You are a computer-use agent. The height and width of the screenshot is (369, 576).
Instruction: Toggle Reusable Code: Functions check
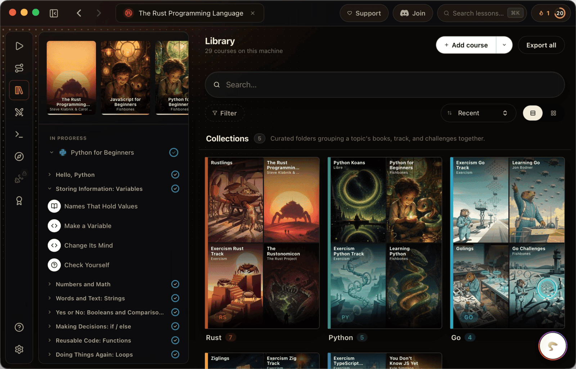[175, 340]
